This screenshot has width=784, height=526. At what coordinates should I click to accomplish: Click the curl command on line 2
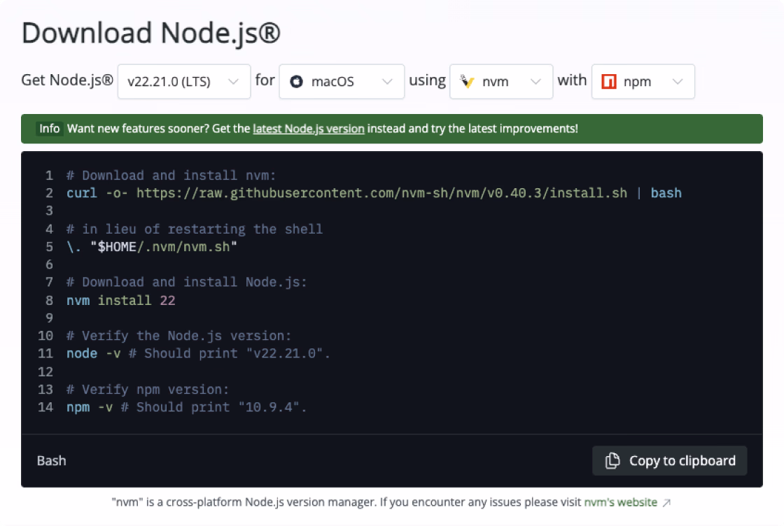[374, 193]
